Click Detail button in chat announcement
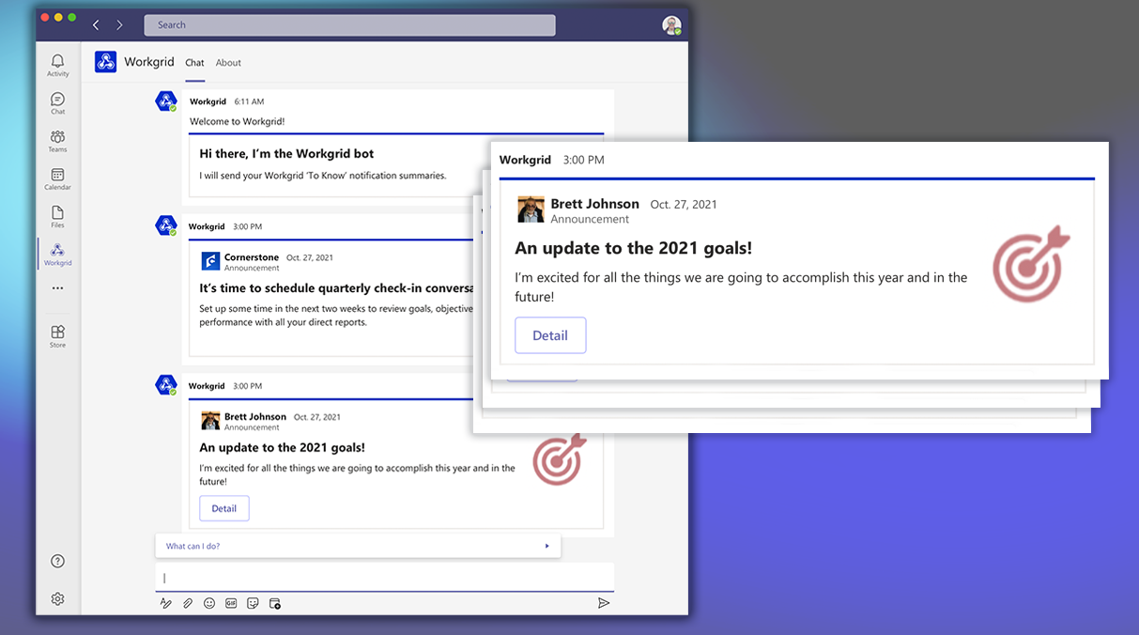The image size is (1139, 635). [224, 508]
